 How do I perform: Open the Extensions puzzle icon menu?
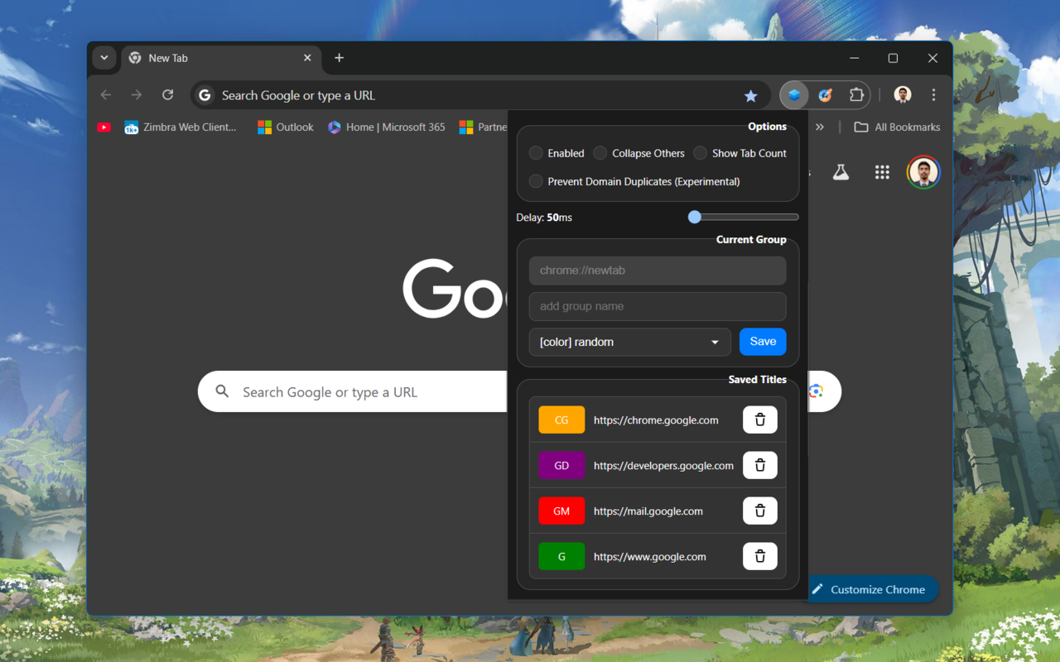coord(856,95)
